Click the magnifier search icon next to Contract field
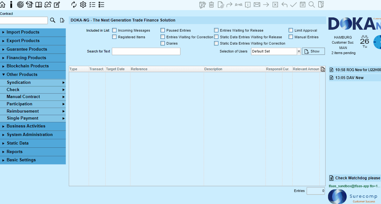Image resolution: width=381 pixels, height=204 pixels. click(x=53, y=20)
